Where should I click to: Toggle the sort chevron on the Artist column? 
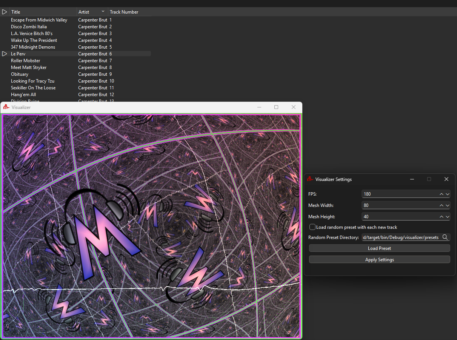coord(103,12)
